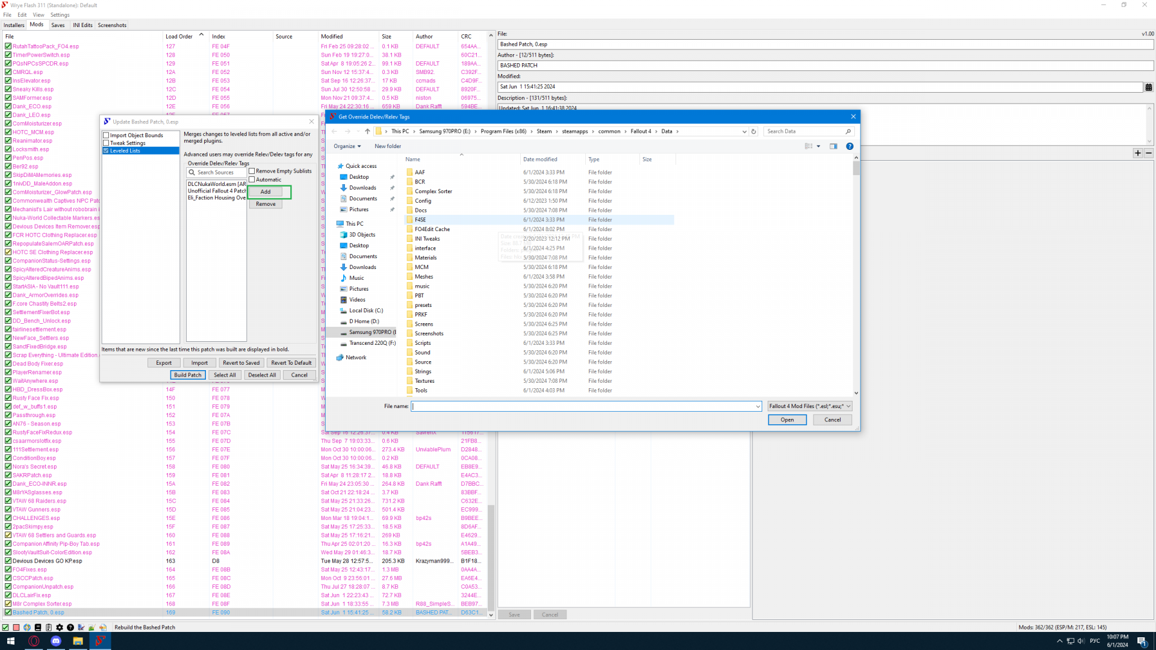Click the black help question-mark status icon
Screen dimensions: 1156x650
tap(70, 627)
